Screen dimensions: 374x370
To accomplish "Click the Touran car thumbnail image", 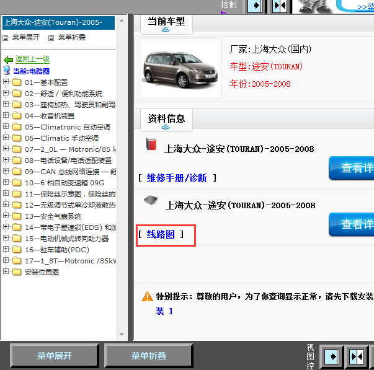I will click(180, 69).
